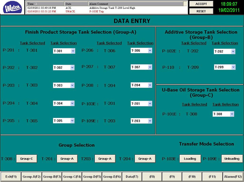Open the P-203 T-303 dropdown

tap(64, 85)
